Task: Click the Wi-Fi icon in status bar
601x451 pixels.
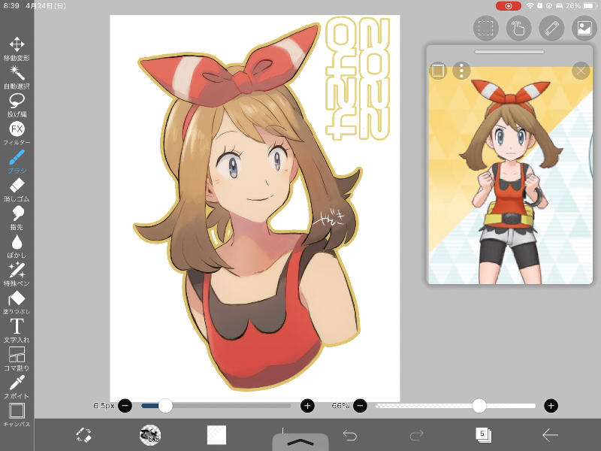Action: tap(530, 6)
